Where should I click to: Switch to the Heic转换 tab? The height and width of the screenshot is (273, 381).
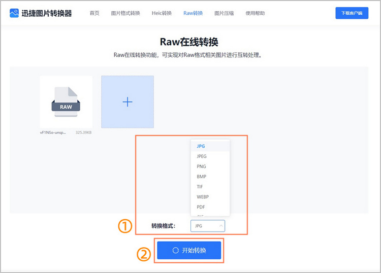tap(162, 13)
